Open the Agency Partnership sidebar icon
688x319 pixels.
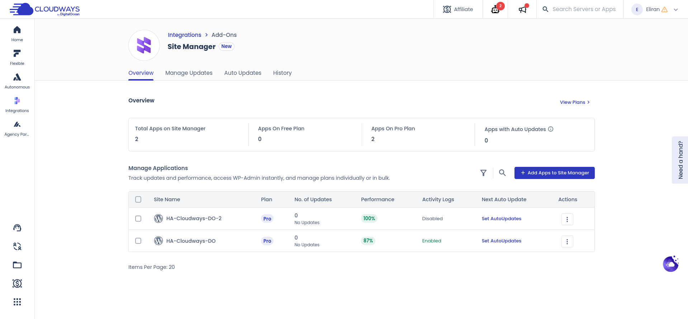click(x=17, y=125)
